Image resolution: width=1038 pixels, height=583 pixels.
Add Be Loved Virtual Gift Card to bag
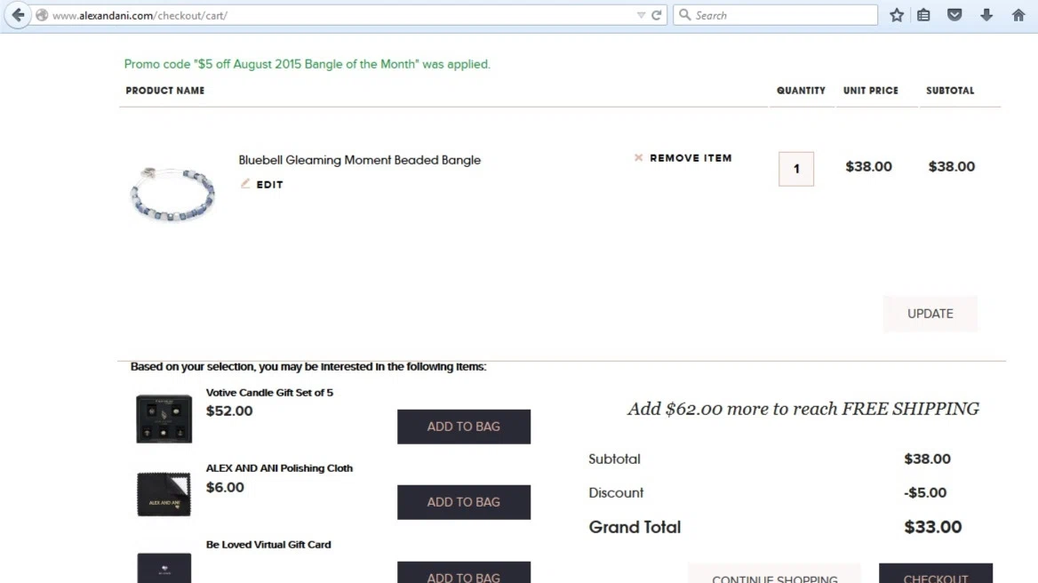click(x=463, y=573)
